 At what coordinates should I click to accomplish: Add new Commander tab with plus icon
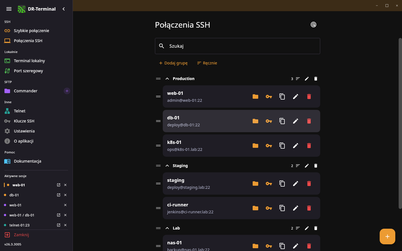pyautogui.click(x=67, y=91)
